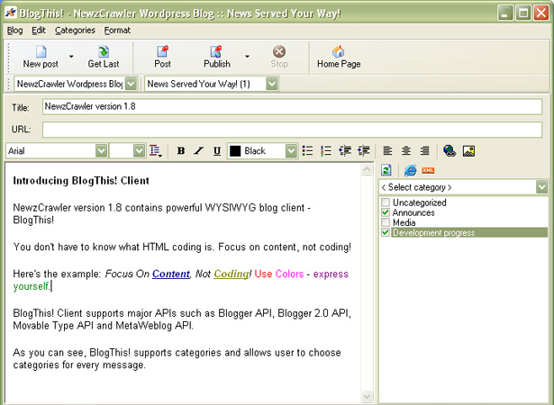Open the Select category dropdown
The image size is (554, 405).
pyautogui.click(x=541, y=187)
